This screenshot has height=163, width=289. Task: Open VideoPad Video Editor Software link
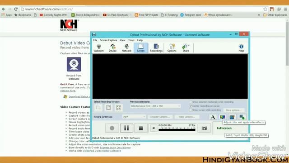102,151
